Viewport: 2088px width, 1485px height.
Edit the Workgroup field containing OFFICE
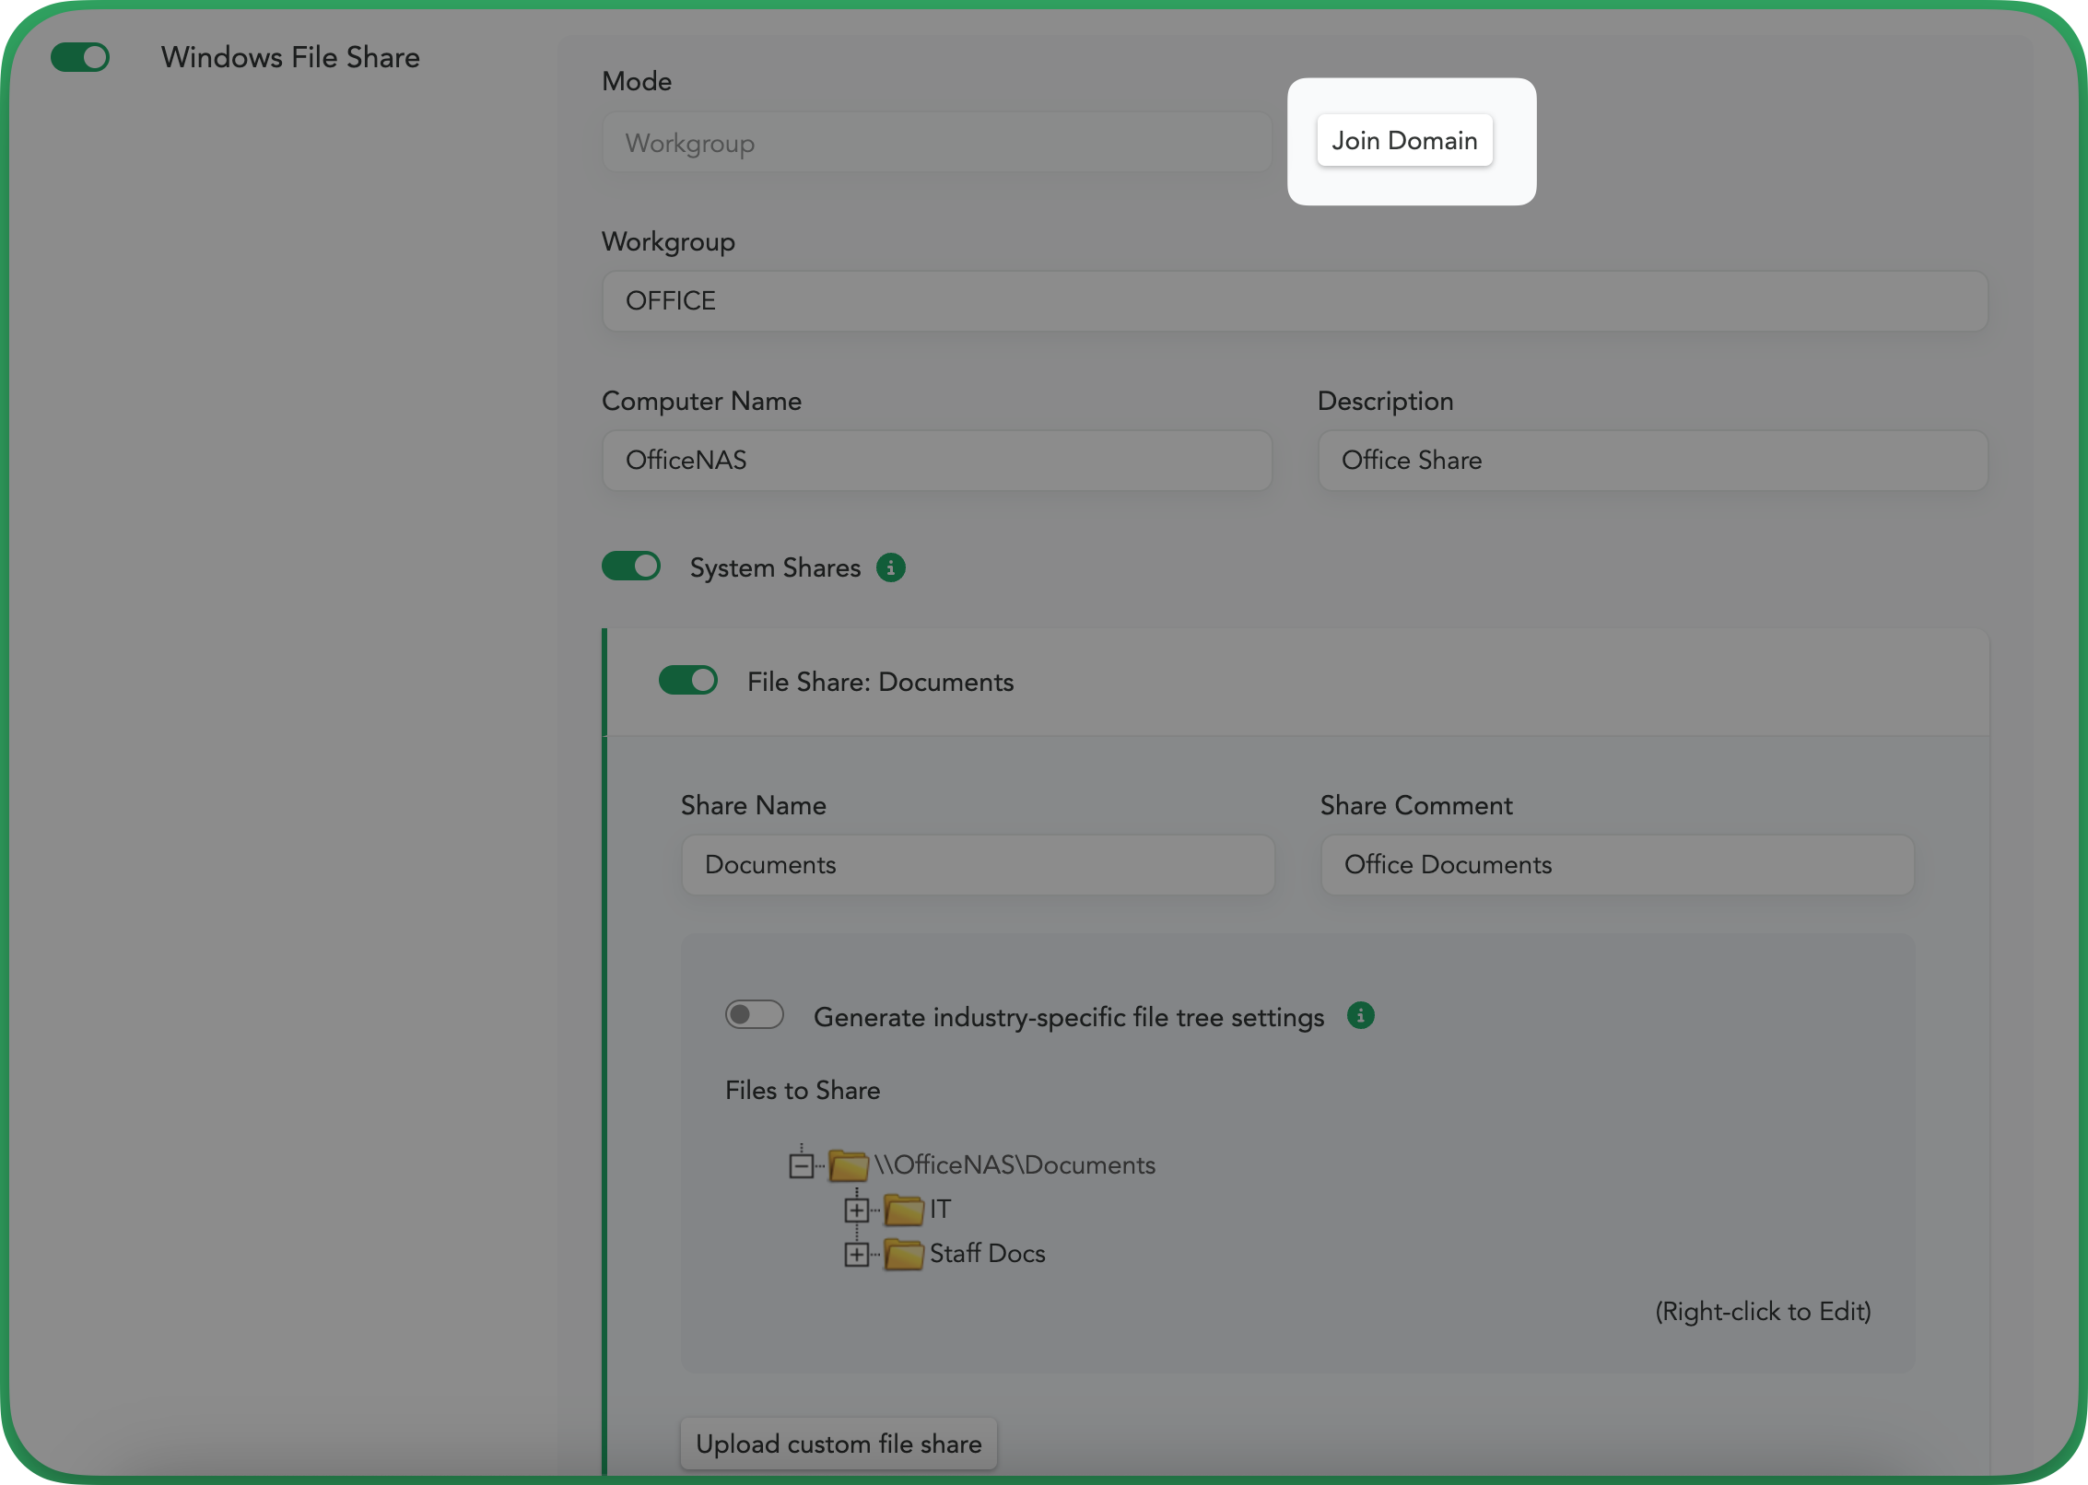click(x=1295, y=301)
